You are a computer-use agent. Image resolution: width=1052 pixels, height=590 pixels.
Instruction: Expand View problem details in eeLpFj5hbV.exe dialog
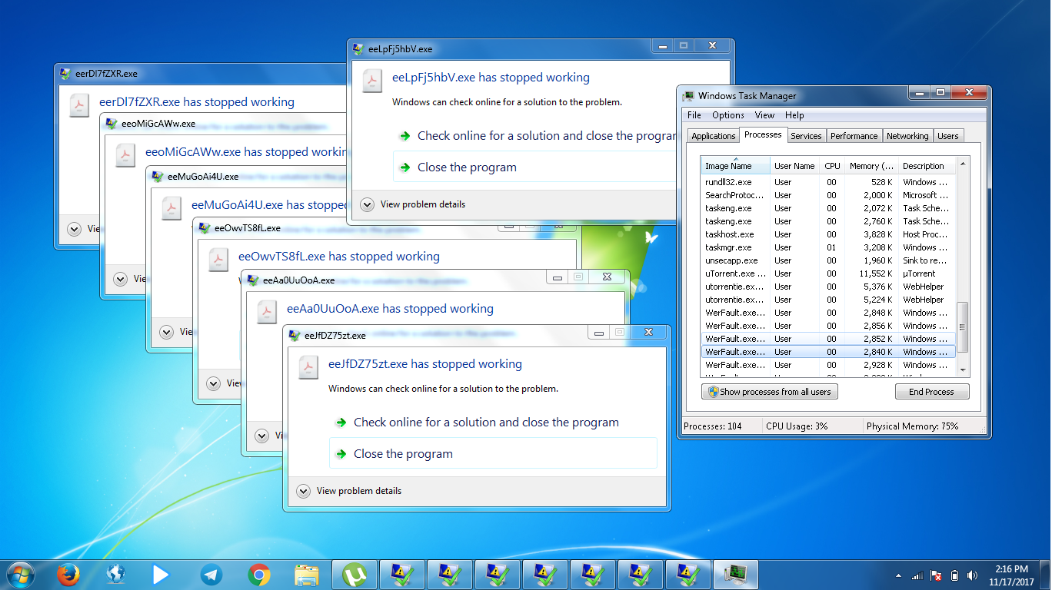point(413,204)
